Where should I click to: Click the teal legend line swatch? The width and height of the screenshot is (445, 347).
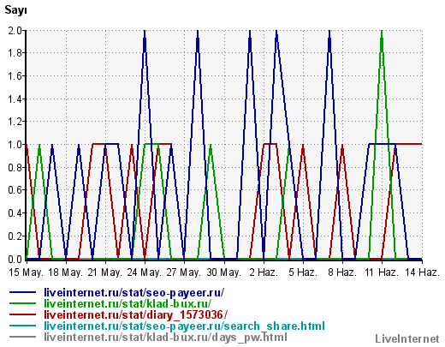[22, 326]
